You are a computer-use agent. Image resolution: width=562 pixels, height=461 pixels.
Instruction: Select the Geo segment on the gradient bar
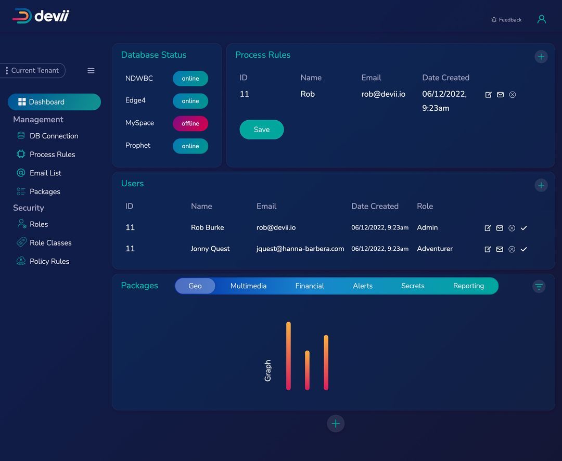coord(195,286)
